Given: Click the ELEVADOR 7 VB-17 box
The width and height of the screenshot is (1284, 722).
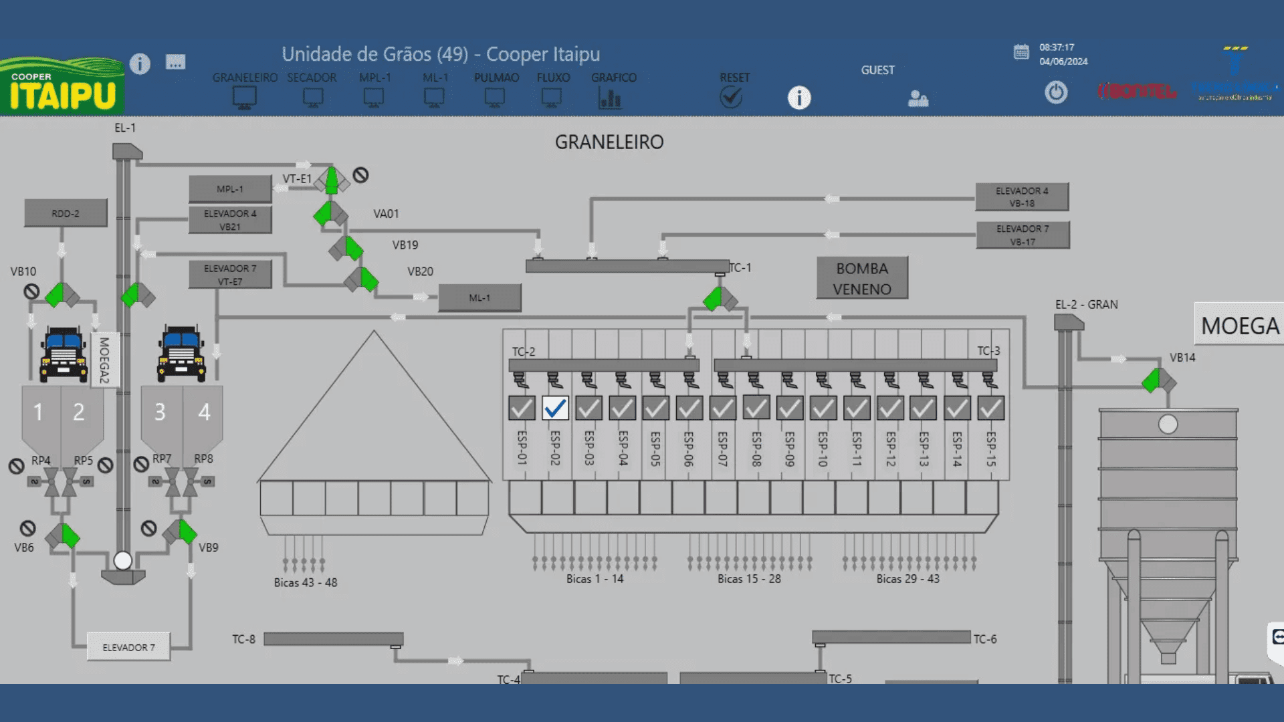Looking at the screenshot, I should 1023,235.
